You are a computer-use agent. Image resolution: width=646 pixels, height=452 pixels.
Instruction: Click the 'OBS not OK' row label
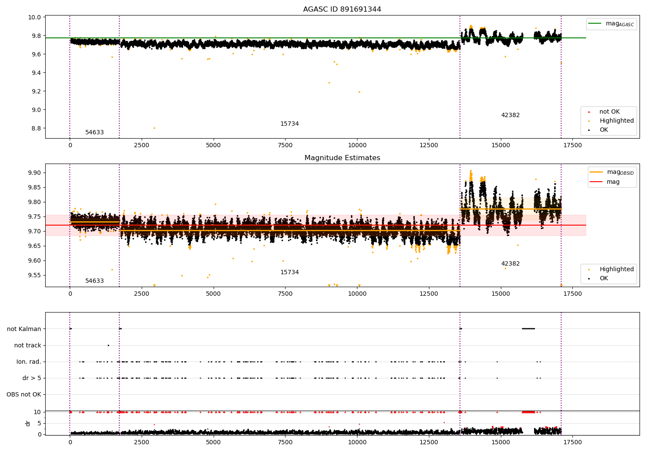pos(24,394)
